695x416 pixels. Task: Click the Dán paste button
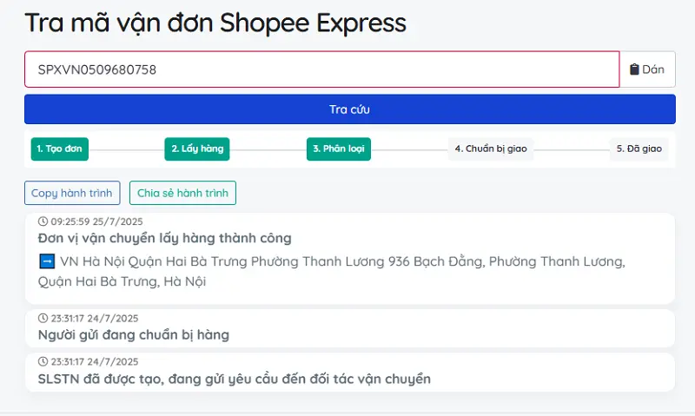click(647, 69)
